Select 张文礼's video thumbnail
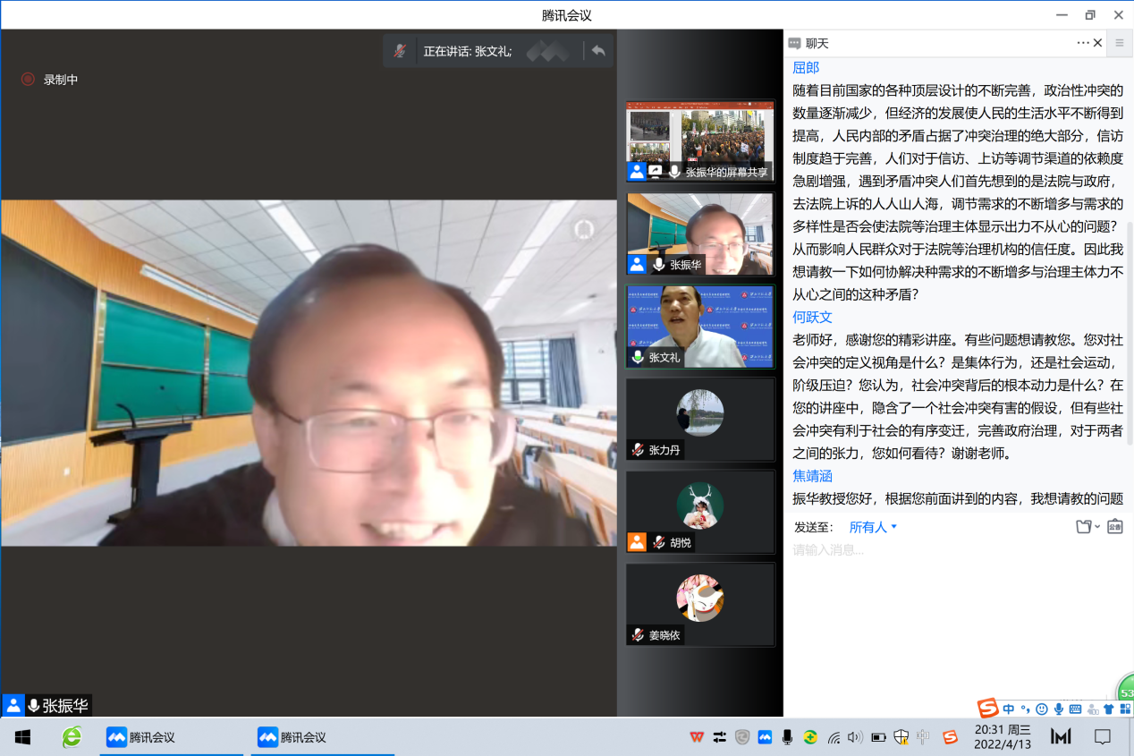 [700, 327]
